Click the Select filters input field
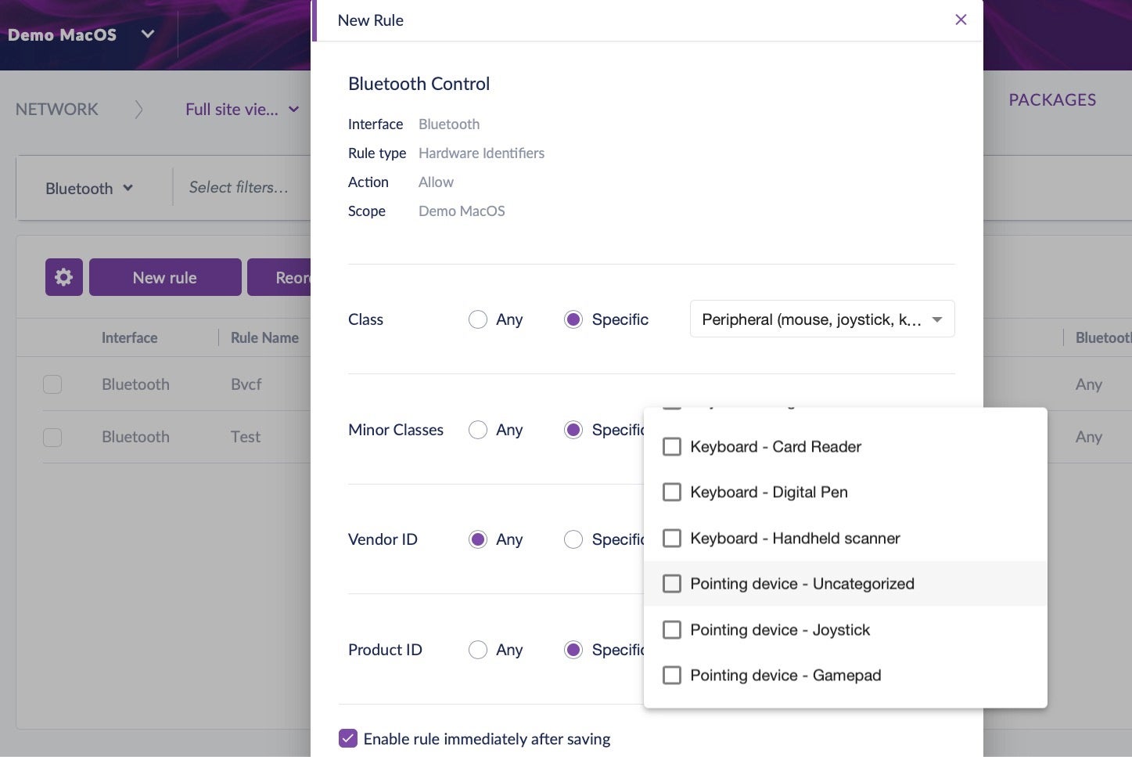This screenshot has width=1132, height=757. tap(239, 188)
